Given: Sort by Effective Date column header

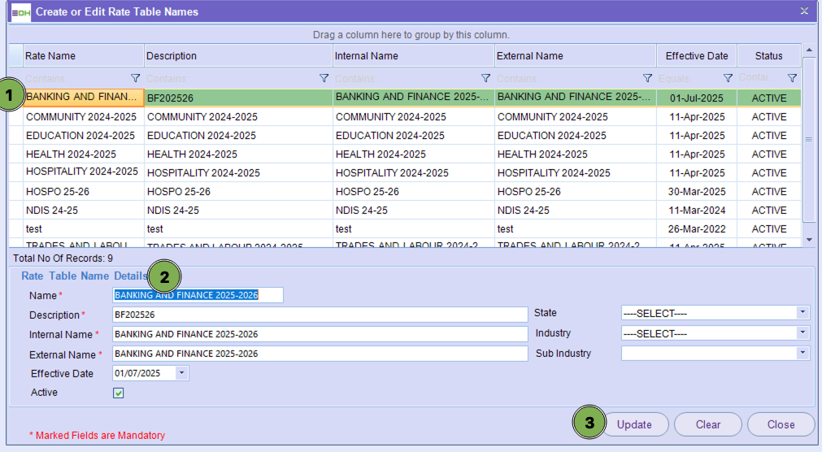Looking at the screenshot, I should tap(696, 56).
